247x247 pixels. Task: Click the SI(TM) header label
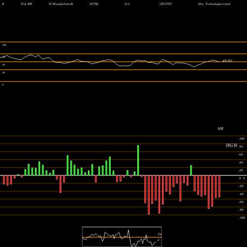(94, 4)
